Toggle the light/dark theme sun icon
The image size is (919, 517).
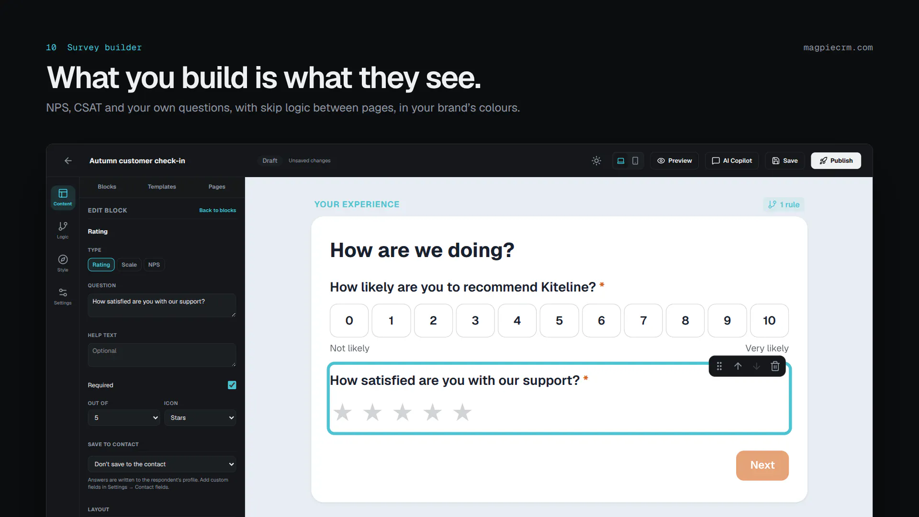pos(596,161)
